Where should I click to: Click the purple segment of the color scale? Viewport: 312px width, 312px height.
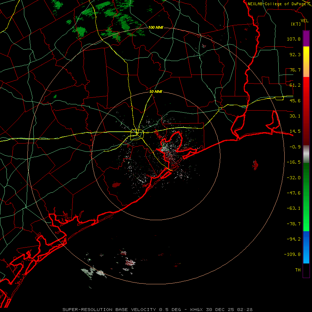(306, 38)
